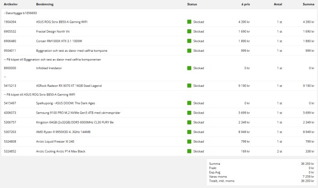
Task: Click the På köpet till Byggnation heading
Action: pos(52,59)
